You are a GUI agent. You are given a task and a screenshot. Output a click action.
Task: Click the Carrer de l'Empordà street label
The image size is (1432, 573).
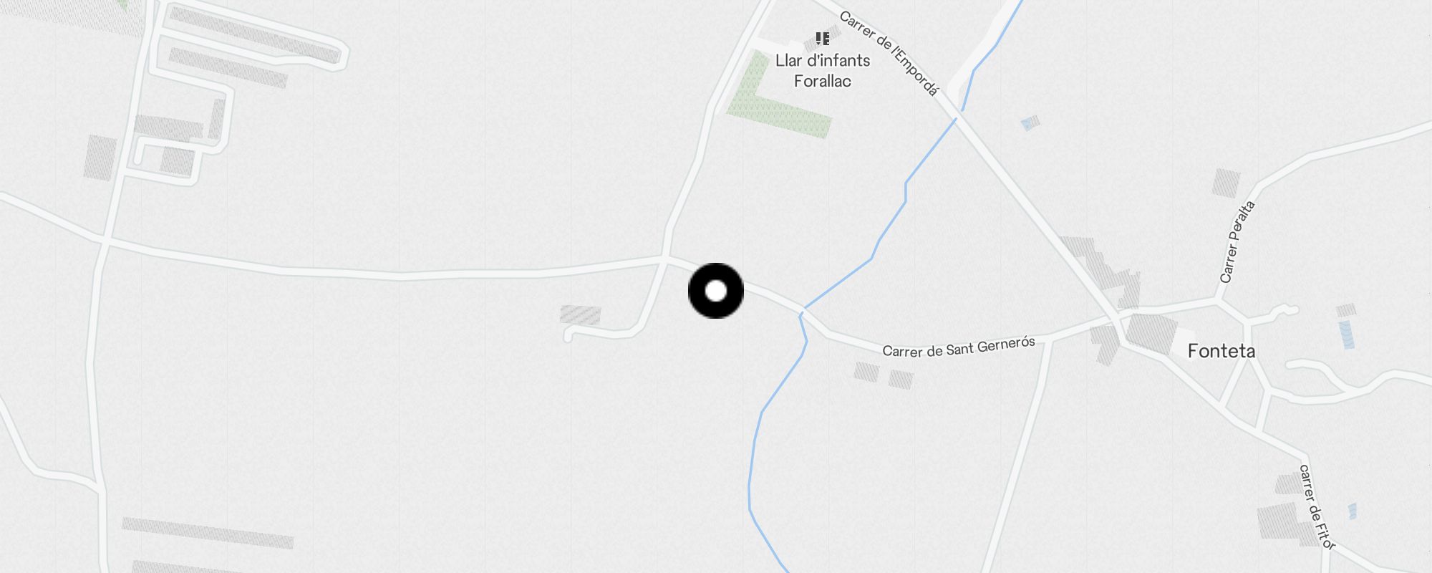click(889, 53)
